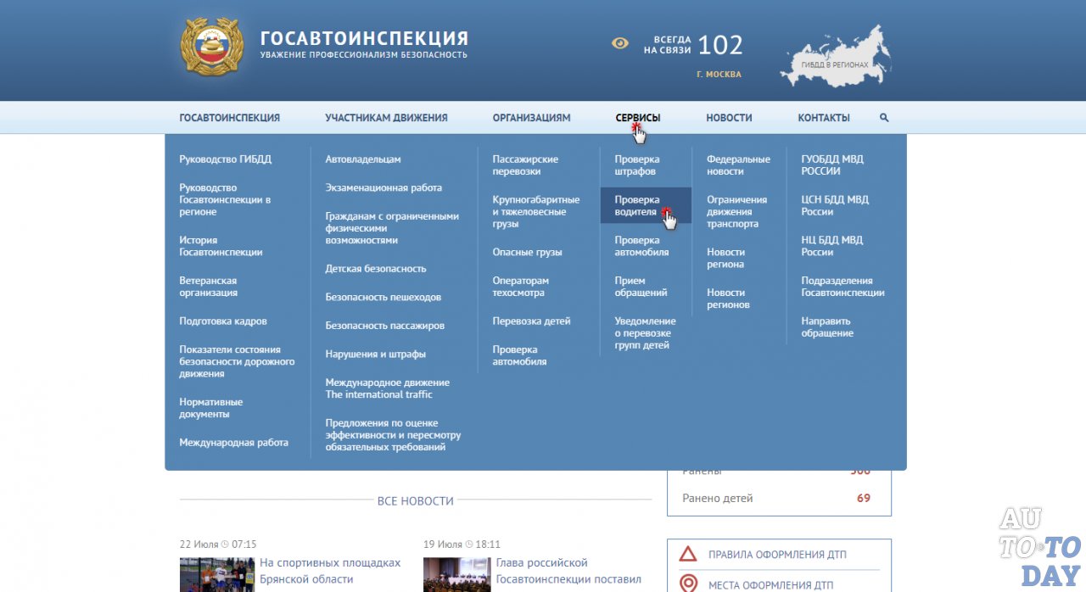
Task: Go to Новости региона
Action: tap(725, 258)
